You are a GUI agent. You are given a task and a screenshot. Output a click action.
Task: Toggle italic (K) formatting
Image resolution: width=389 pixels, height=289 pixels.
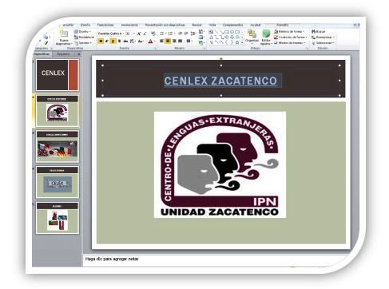[x=106, y=41]
